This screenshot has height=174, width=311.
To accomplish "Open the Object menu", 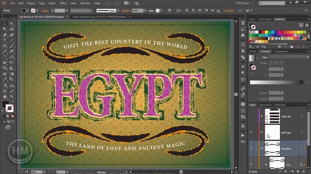I will [x=31, y=3].
